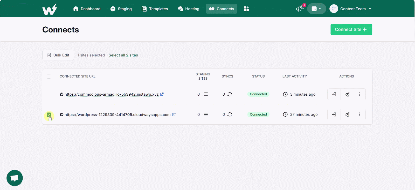
Task: Click WordPress icon beside cloudwaysapps URL
Action: pyautogui.click(x=61, y=115)
